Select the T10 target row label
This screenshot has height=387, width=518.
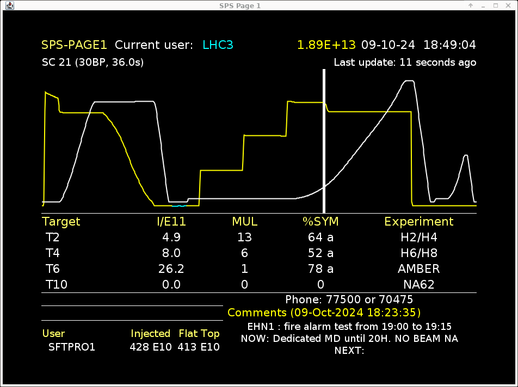coord(56,285)
